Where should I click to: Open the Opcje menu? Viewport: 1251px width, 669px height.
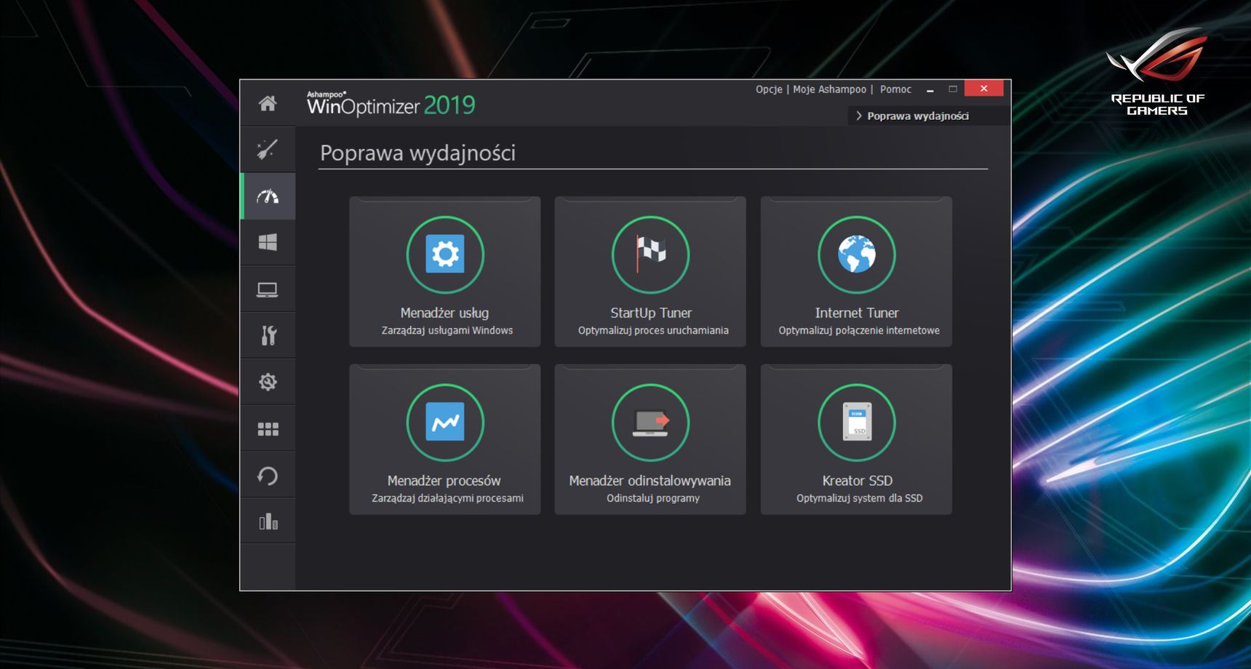point(769,89)
